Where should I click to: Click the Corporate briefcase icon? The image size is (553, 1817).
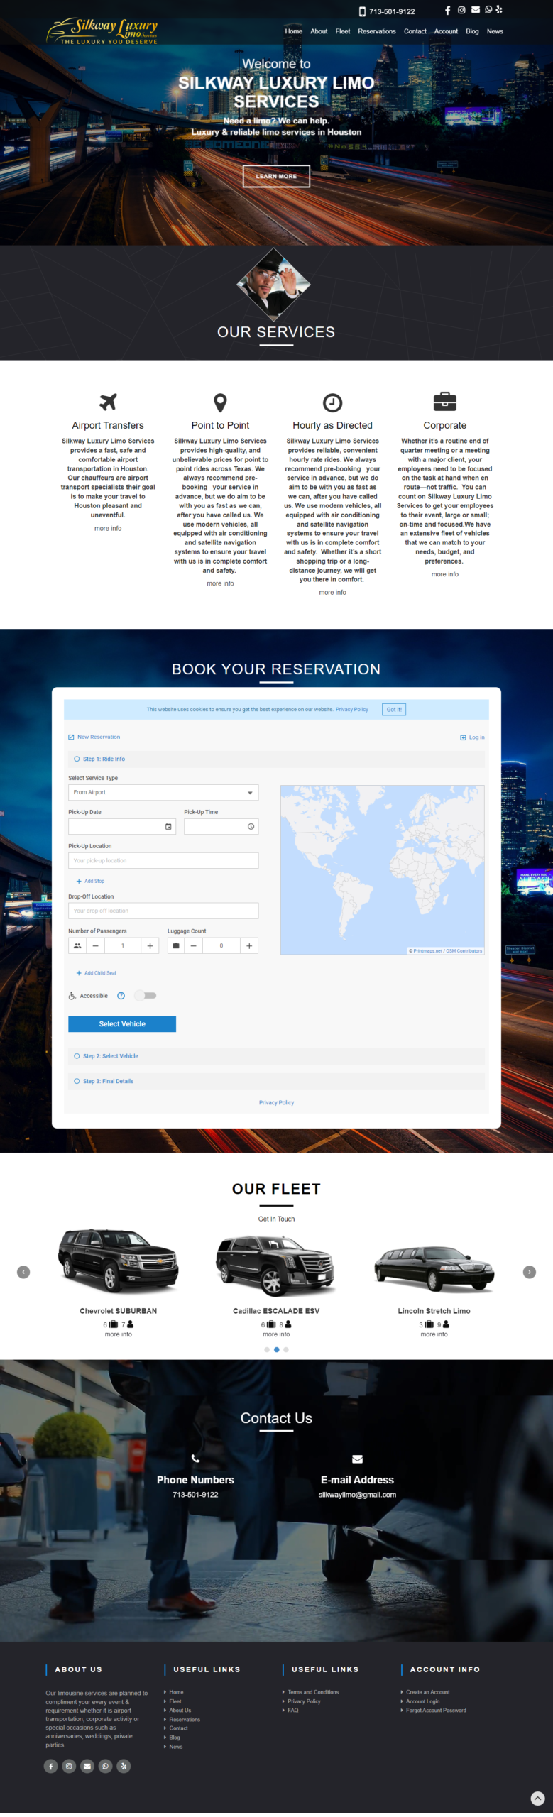[x=444, y=402]
